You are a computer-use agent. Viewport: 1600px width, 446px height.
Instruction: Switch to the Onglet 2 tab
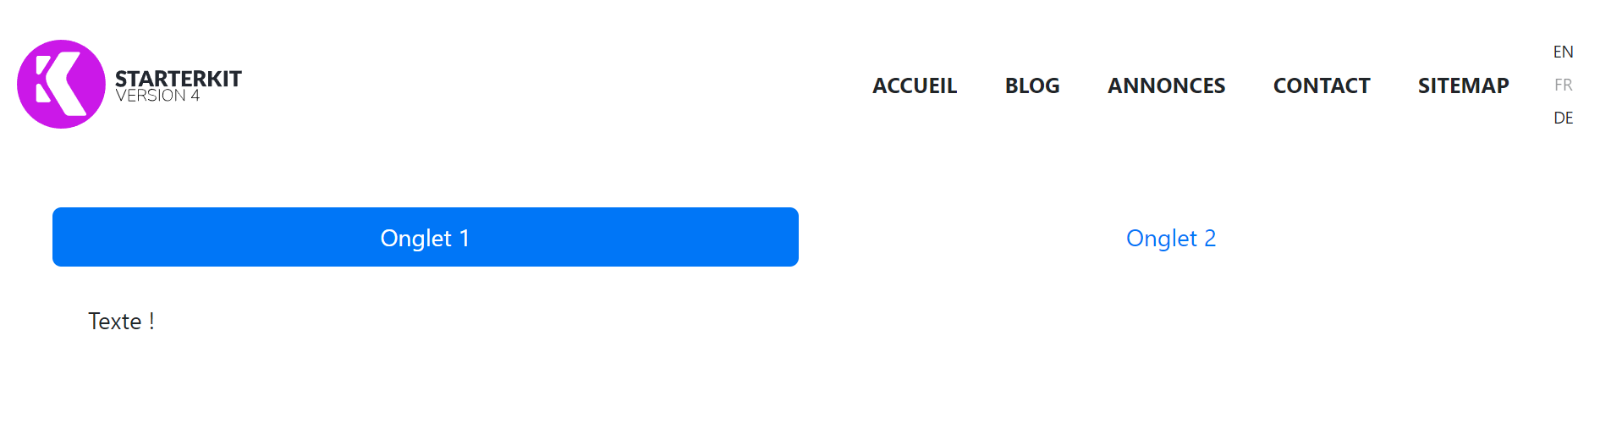tap(1171, 238)
